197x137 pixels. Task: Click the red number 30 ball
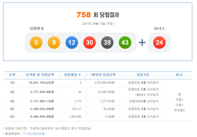tap(89, 43)
